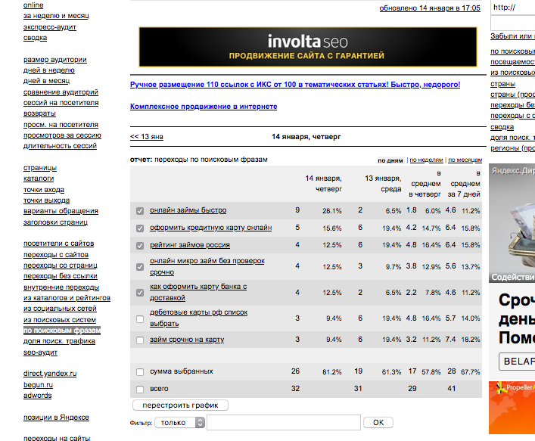The width and height of the screenshot is (535, 441).
Task: Open 'переходы со страниц' report
Action: (x=60, y=266)
